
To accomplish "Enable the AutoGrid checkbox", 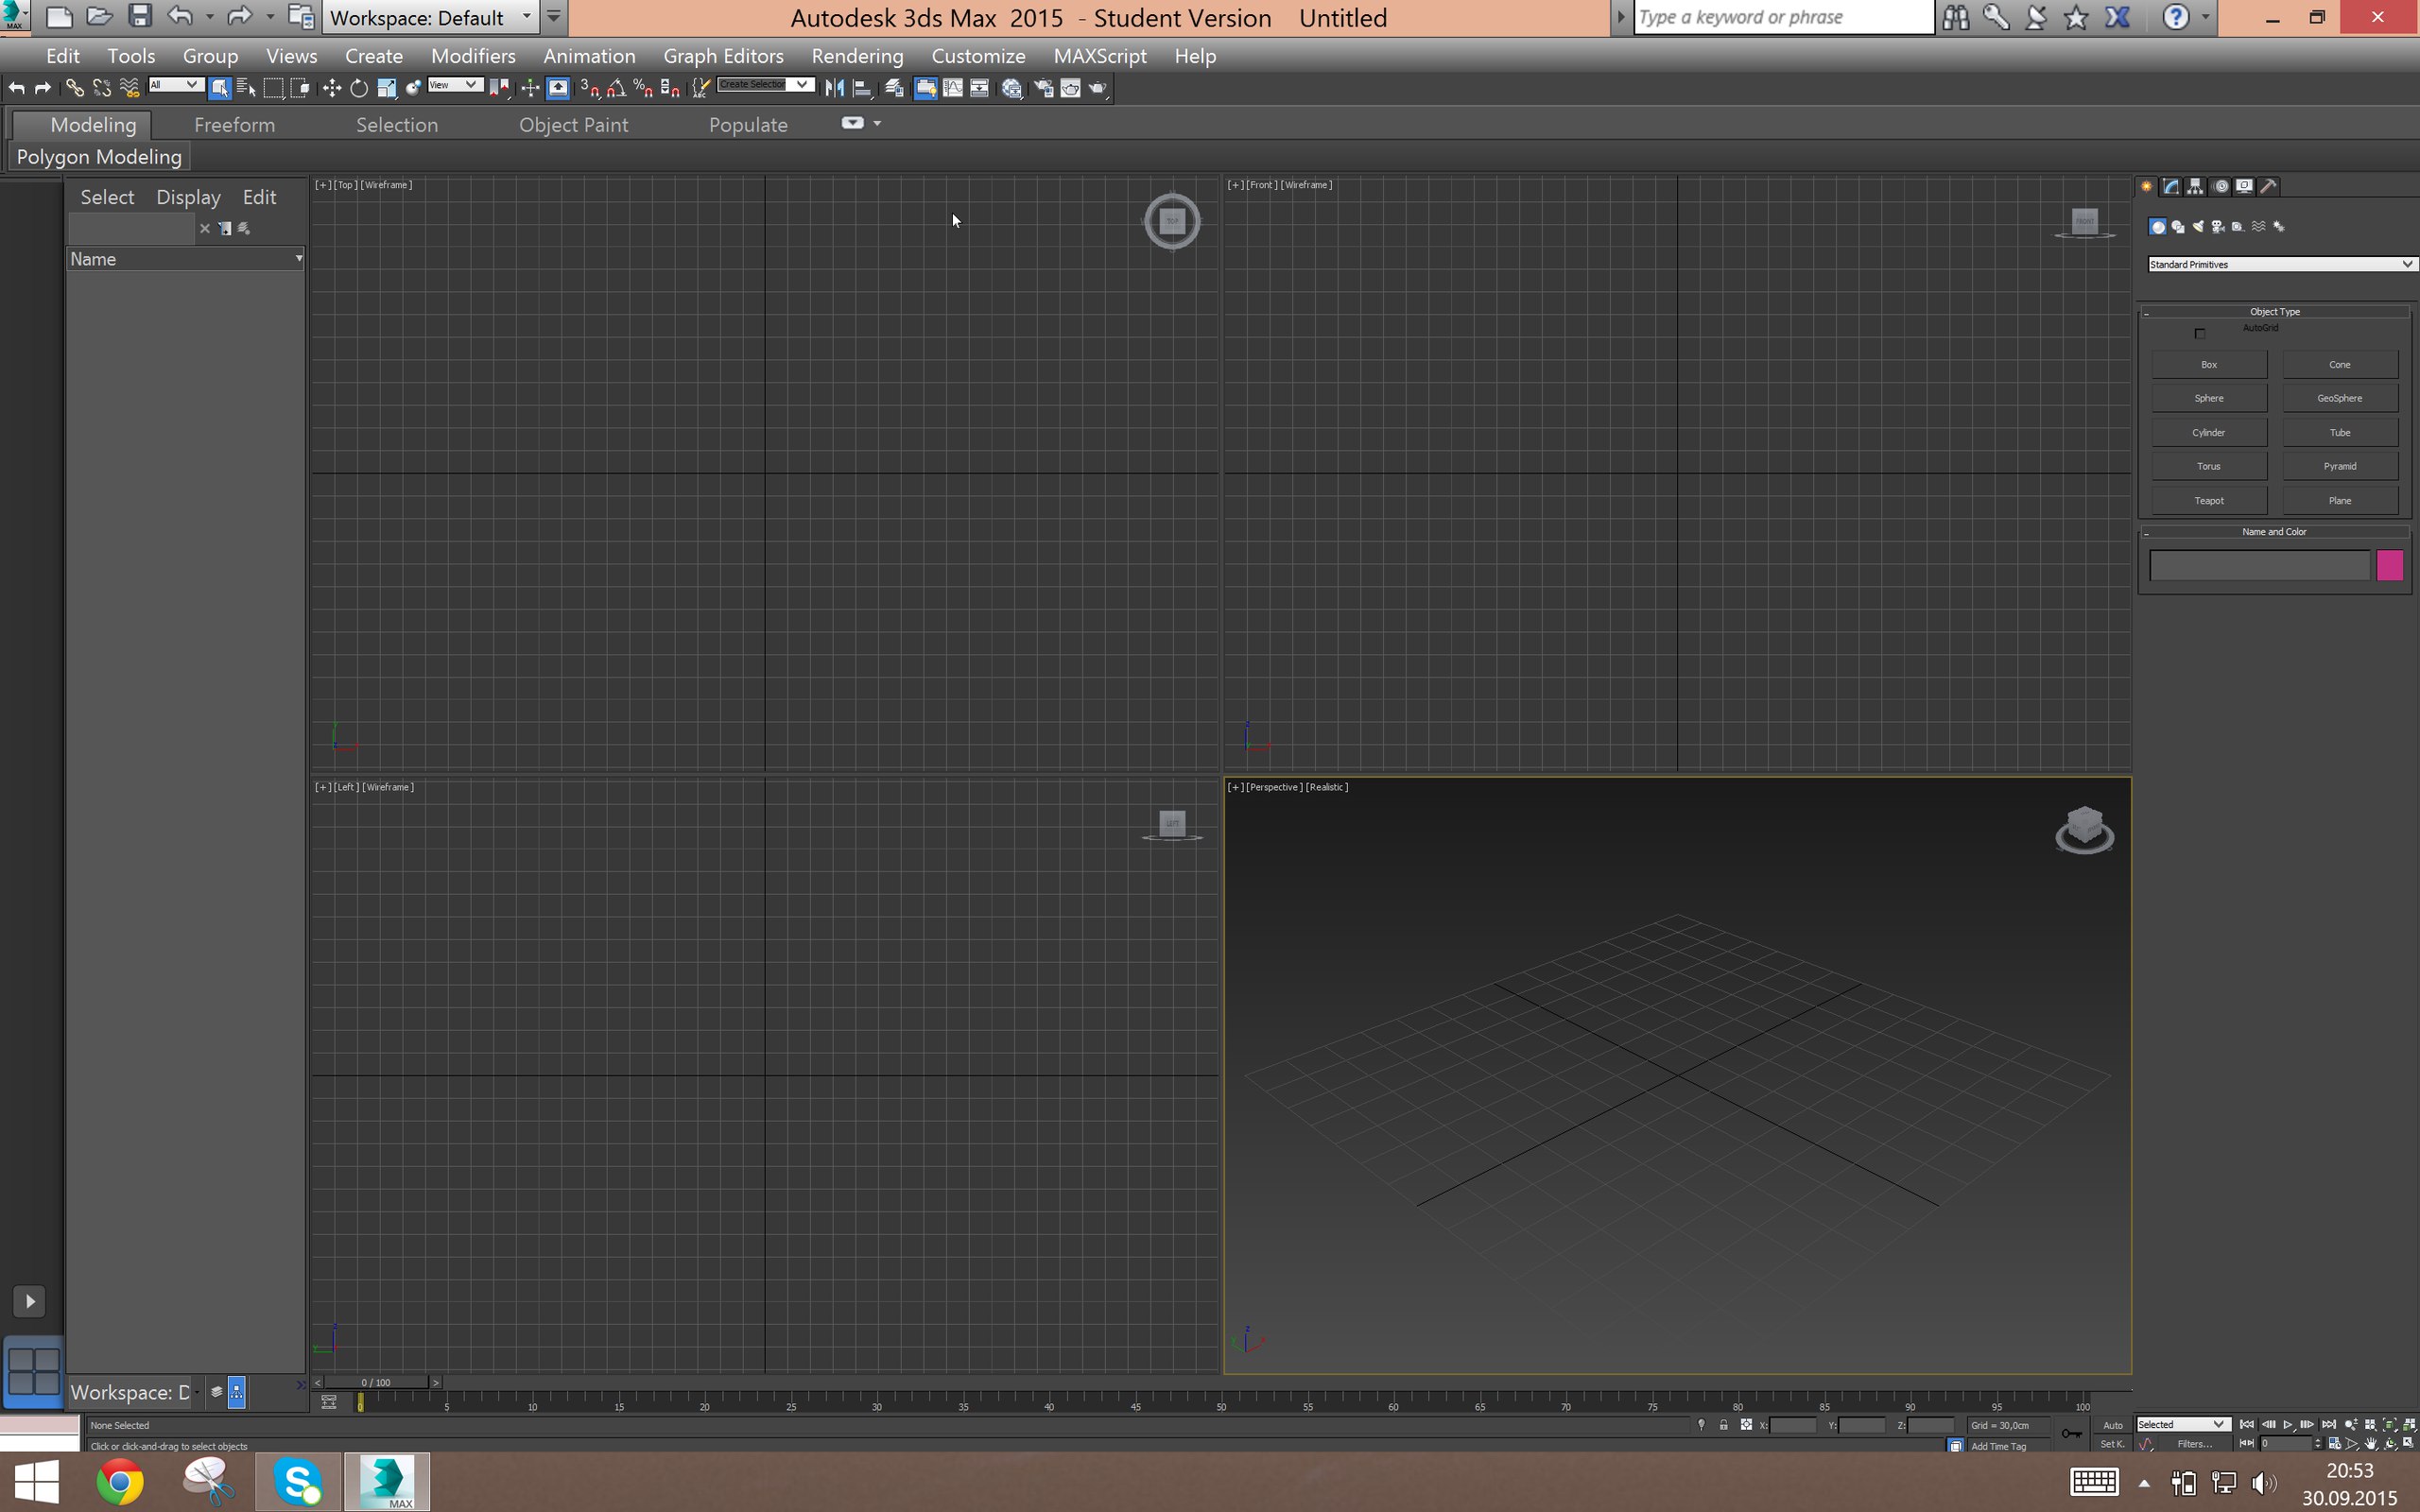I will coord(2200,334).
